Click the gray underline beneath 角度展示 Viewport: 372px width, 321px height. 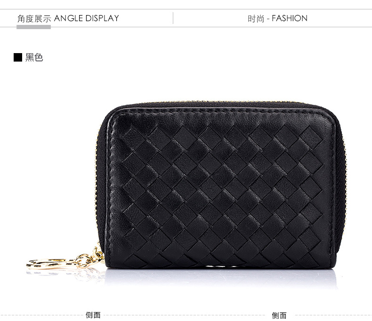coord(34,27)
